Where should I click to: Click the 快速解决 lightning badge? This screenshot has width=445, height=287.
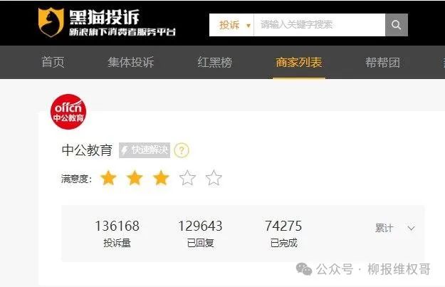coord(145,150)
